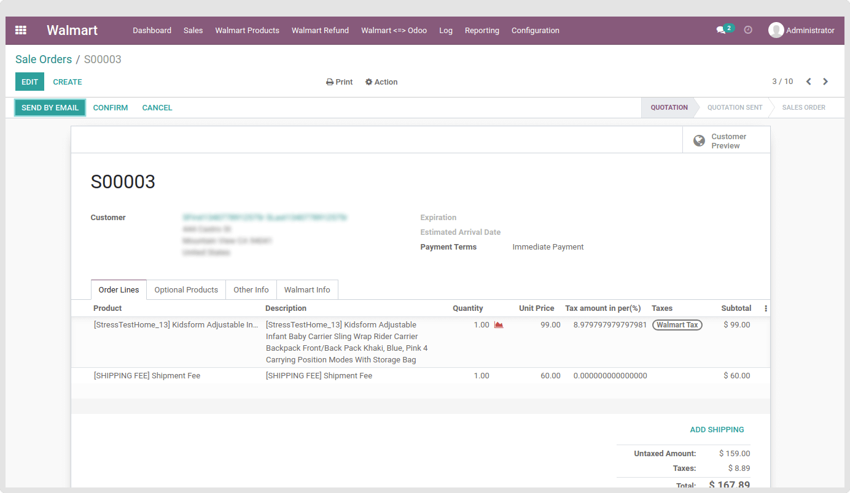Open the activities clock icon
Image resolution: width=850 pixels, height=493 pixels.
(748, 30)
